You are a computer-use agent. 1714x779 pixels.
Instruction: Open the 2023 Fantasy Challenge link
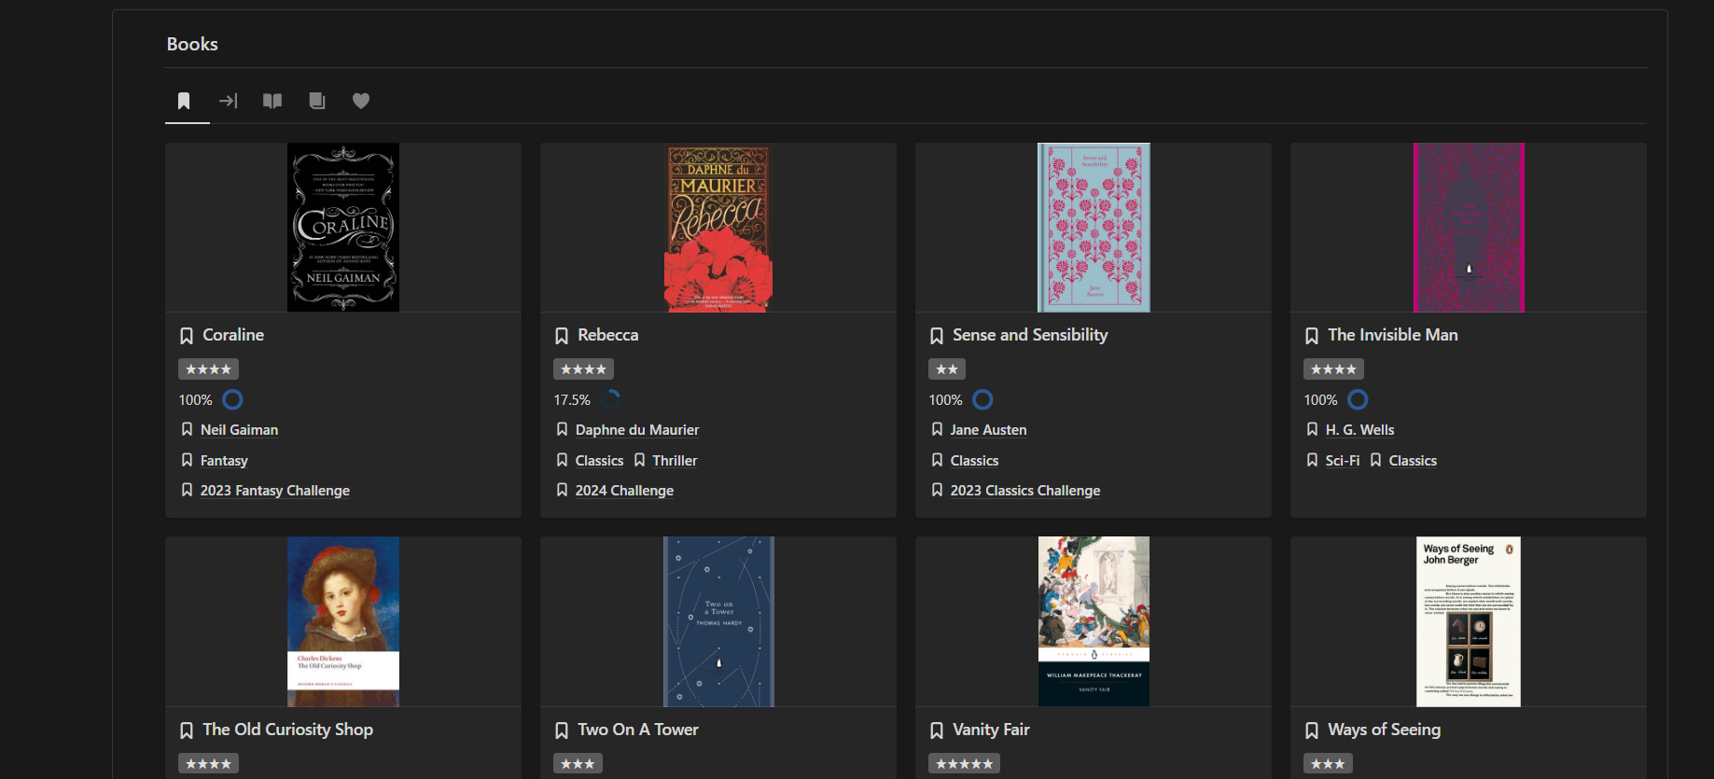coord(275,491)
